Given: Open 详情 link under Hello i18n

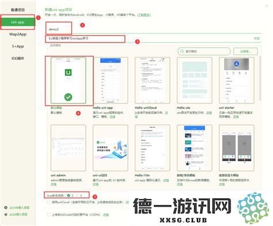Looking at the screenshot, I should pyautogui.click(x=166, y=180).
